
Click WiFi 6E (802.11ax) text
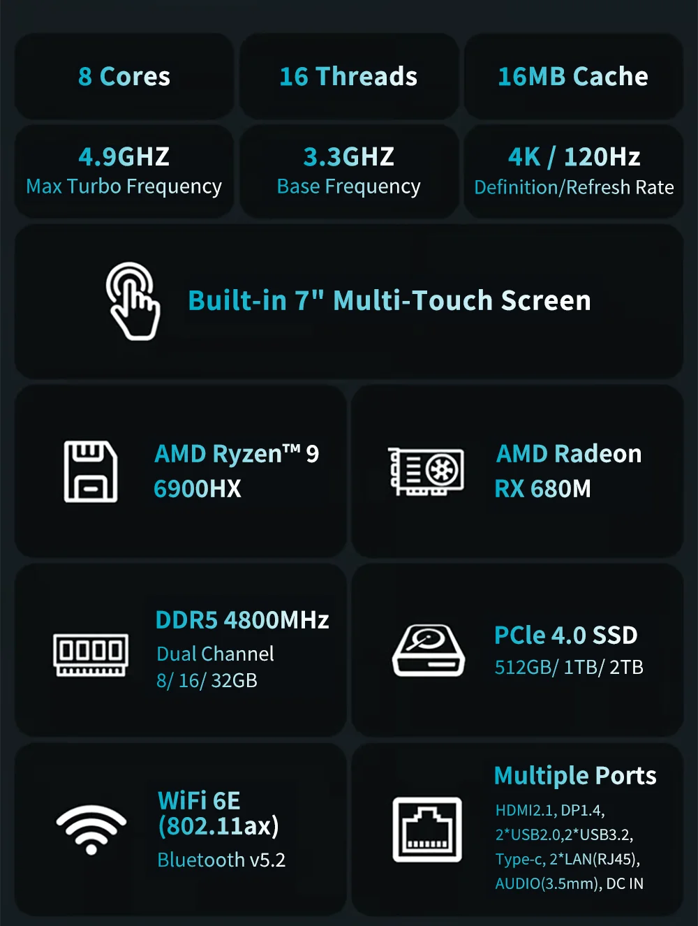coord(218,814)
